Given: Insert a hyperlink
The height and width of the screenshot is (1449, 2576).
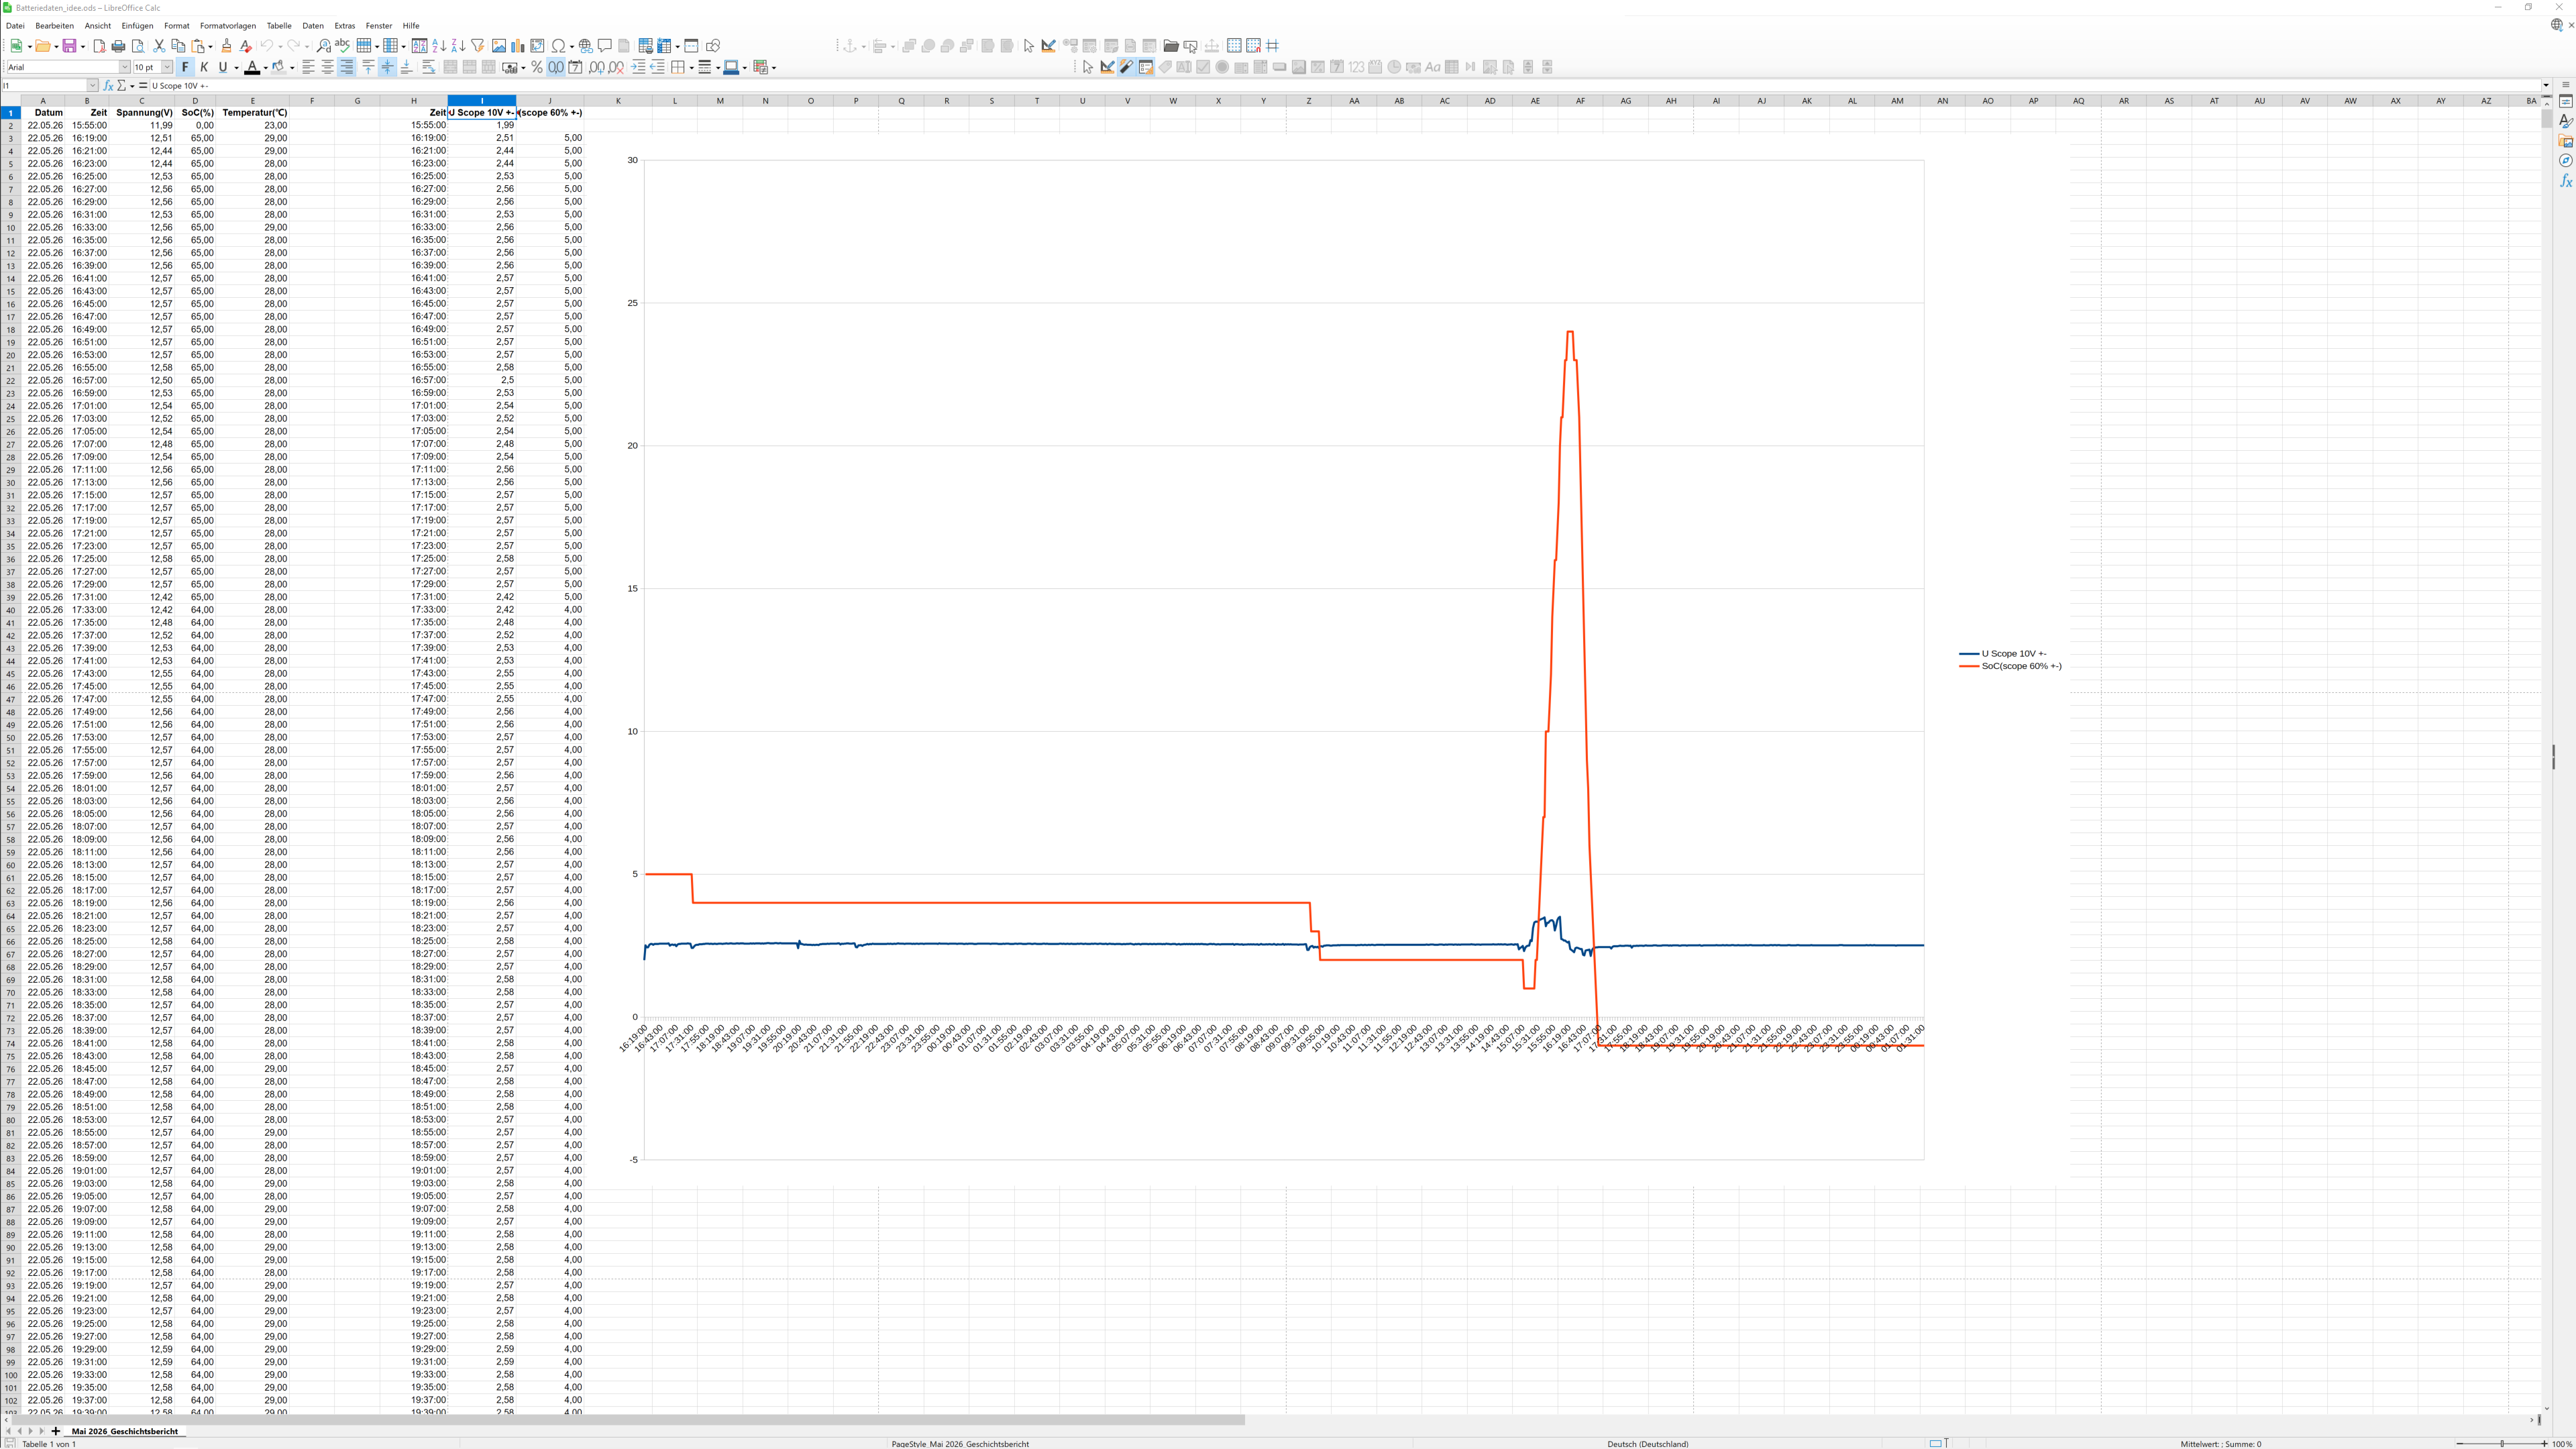Looking at the screenshot, I should 586,46.
